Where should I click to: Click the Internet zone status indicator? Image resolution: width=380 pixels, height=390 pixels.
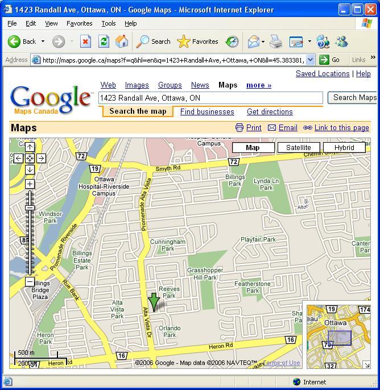coord(309,382)
